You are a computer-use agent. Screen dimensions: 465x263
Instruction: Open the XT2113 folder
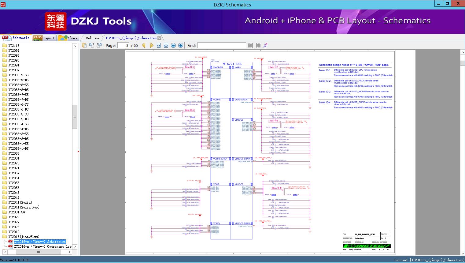pyautogui.click(x=11, y=46)
